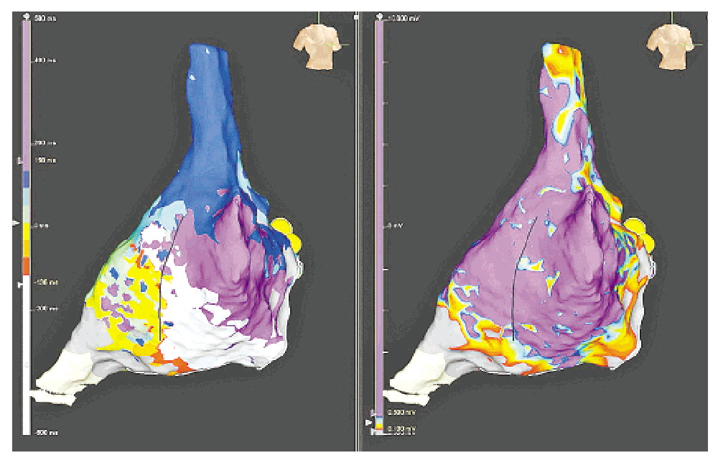This screenshot has height=463, width=718.
Task: Click the 150 ms upper threshold handle
Action: [x=20, y=160]
